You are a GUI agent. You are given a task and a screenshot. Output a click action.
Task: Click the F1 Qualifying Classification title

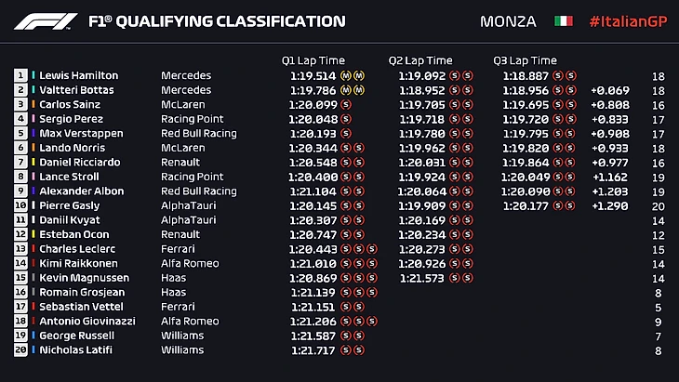(x=216, y=21)
